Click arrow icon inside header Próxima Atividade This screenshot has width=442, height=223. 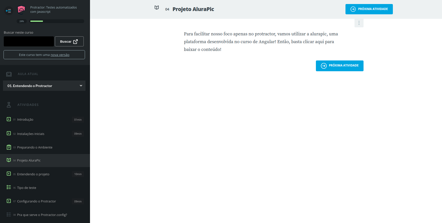tap(353, 9)
